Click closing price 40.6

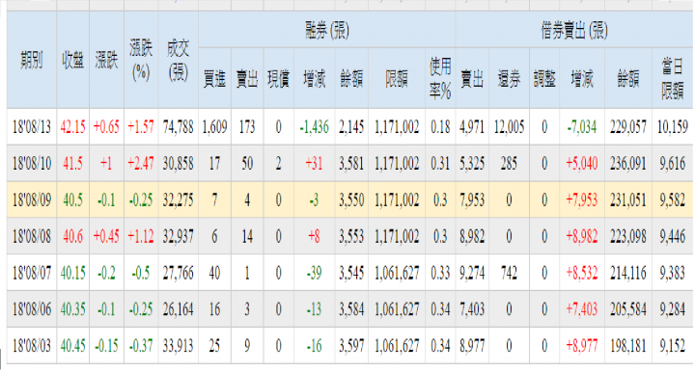pyautogui.click(x=73, y=237)
